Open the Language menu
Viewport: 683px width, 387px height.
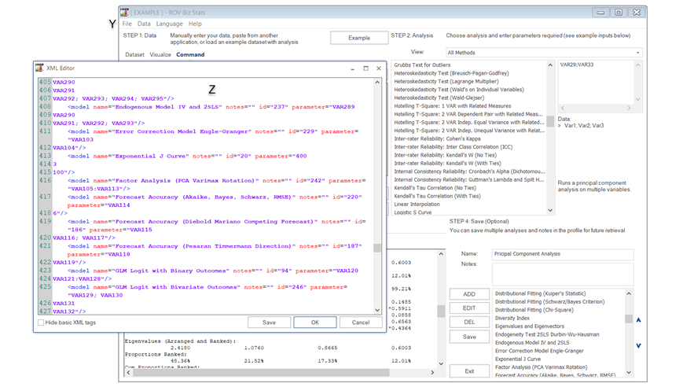click(x=170, y=24)
